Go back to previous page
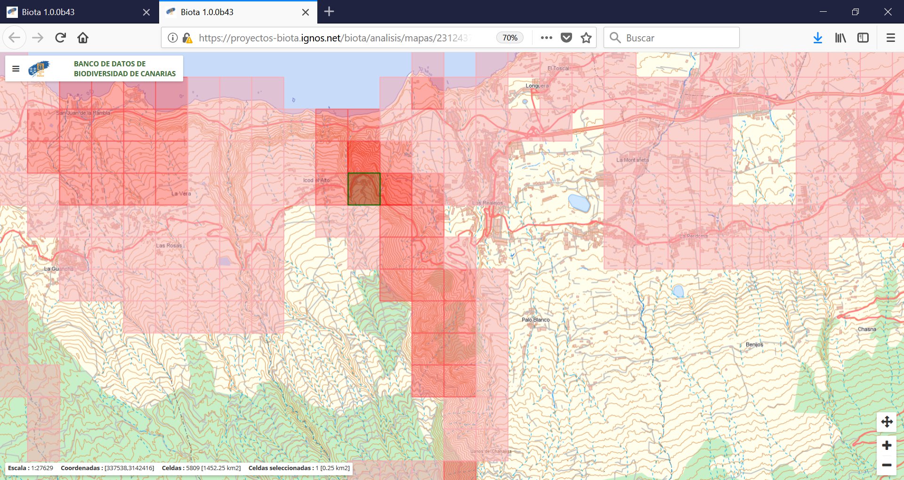The width and height of the screenshot is (904, 480). coord(14,38)
